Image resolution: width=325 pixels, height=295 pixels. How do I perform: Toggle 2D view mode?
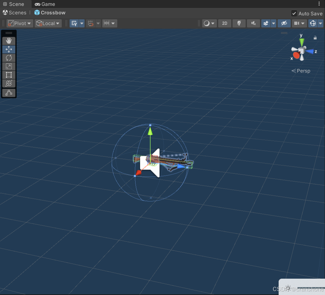point(225,24)
